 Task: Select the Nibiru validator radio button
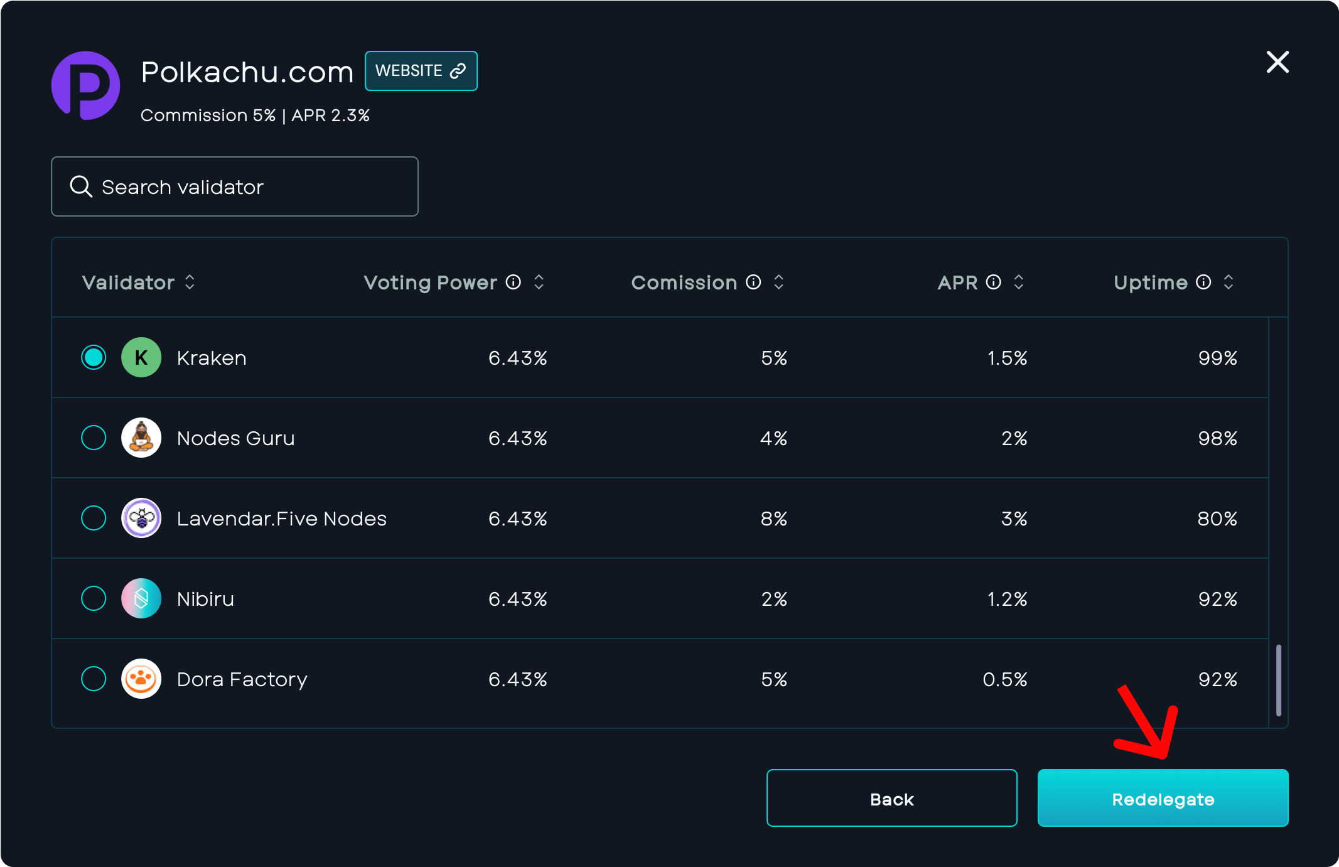pyautogui.click(x=94, y=598)
